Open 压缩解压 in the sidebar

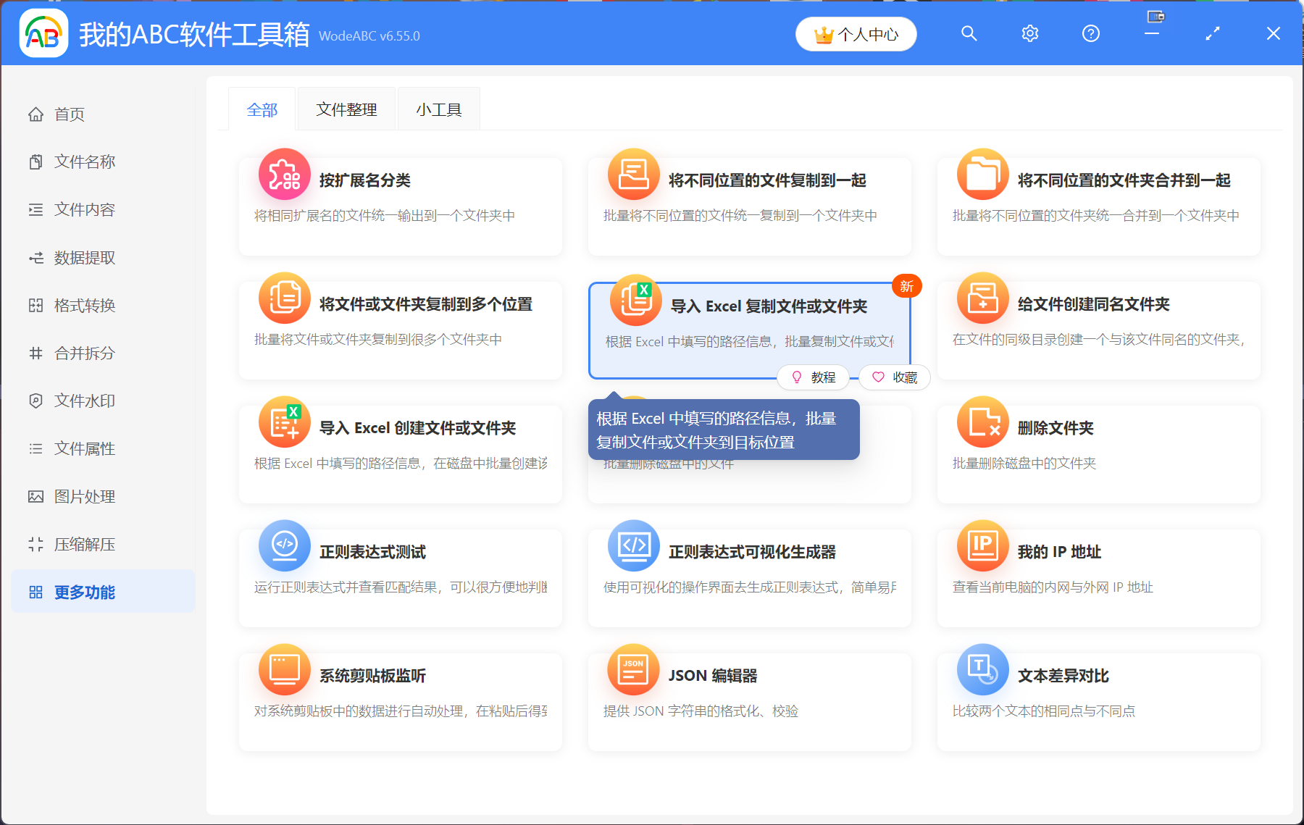point(84,545)
